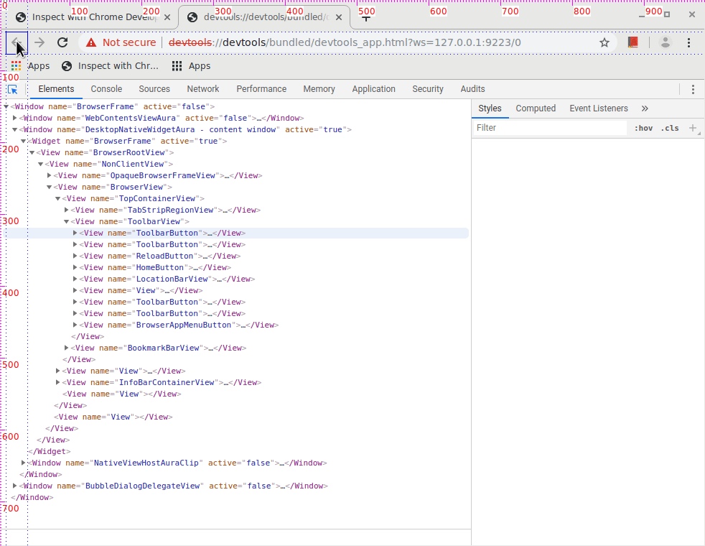Toggle the :hov element state panel
The width and height of the screenshot is (705, 546).
click(643, 128)
